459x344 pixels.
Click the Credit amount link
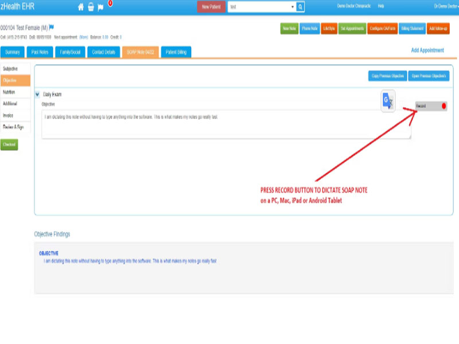click(120, 37)
